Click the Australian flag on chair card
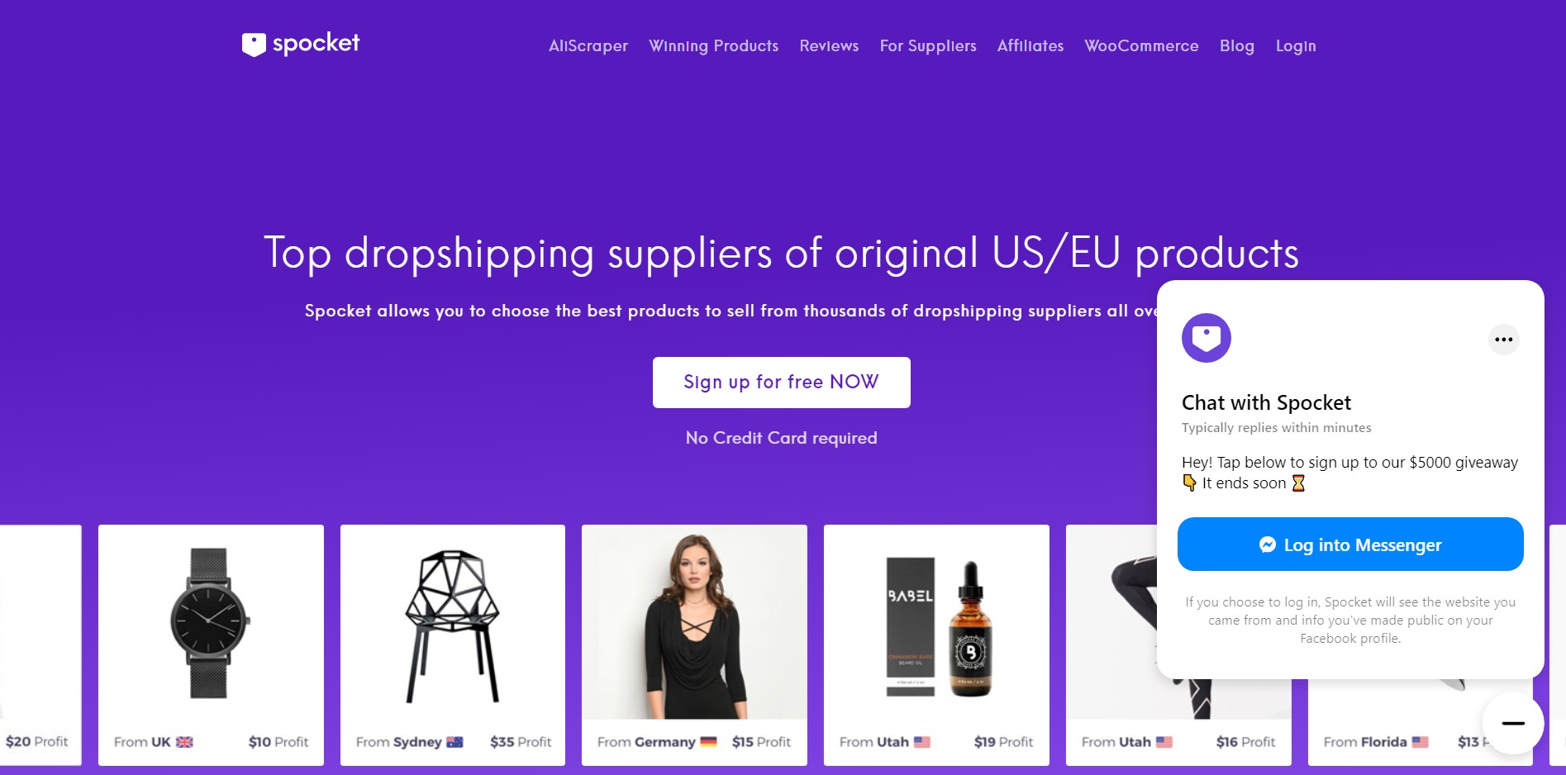This screenshot has width=1566, height=775. click(x=455, y=742)
